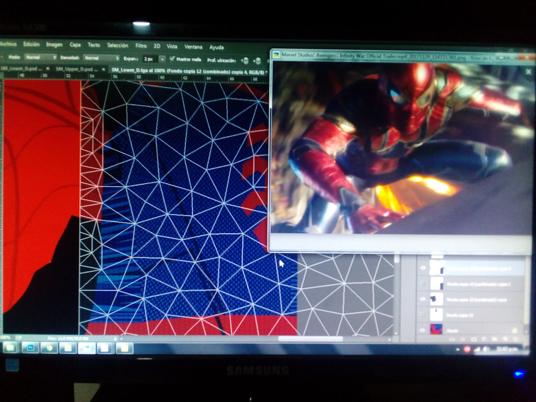Open the Vista menu
536x402 pixels.
tap(172, 46)
